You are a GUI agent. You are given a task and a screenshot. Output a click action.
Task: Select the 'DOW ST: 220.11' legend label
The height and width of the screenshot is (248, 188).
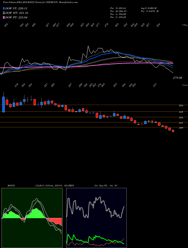(16, 9)
